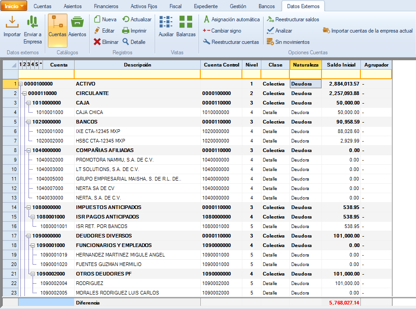Show outline level 4

click(x=33, y=64)
